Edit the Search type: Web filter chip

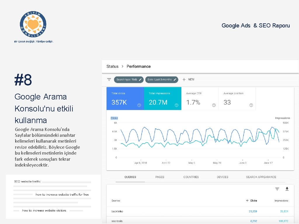point(129,80)
